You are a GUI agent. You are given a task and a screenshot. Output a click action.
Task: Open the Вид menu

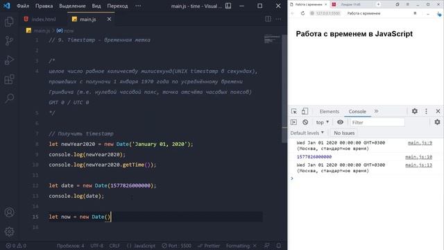[x=96, y=6]
